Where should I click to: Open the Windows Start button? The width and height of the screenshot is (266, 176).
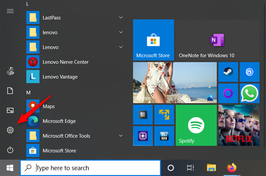[x=10, y=168]
